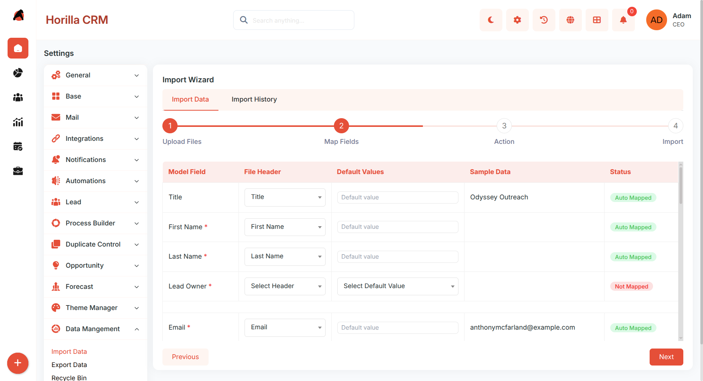Open the Email file header dropdown
The image size is (703, 381).
tap(285, 327)
